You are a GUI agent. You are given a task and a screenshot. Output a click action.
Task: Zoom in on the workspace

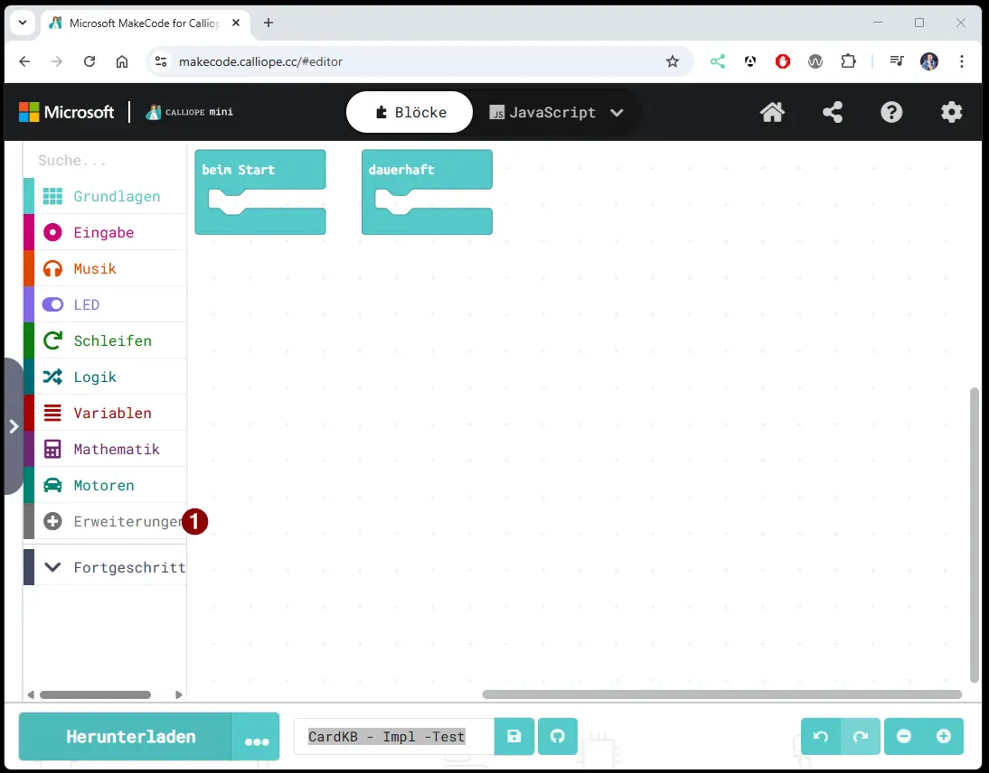[944, 737]
